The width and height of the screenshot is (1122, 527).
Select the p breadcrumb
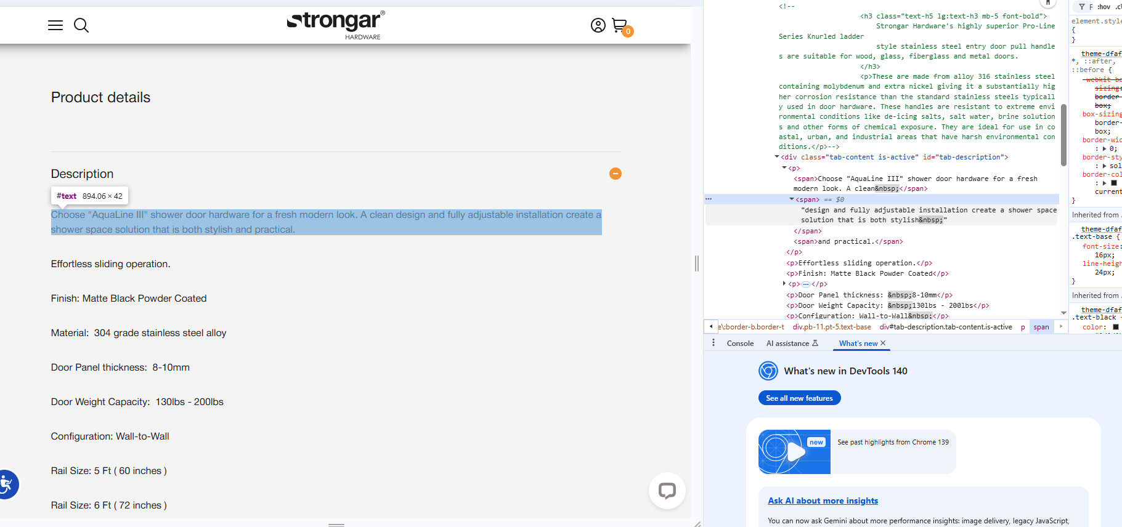pos(1023,327)
